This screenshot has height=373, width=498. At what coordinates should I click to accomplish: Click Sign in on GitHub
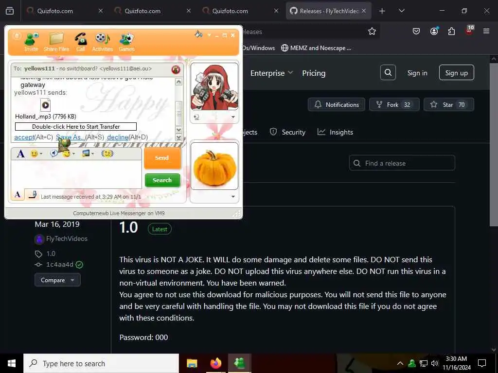pos(417,73)
